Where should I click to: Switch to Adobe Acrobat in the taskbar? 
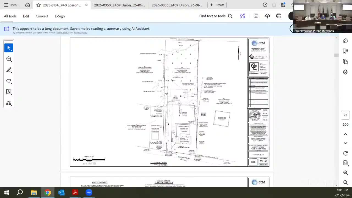(x=75, y=193)
